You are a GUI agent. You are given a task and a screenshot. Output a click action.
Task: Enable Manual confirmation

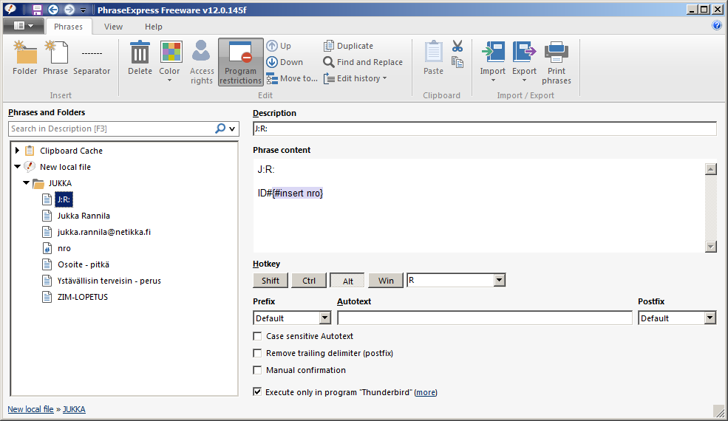(257, 370)
